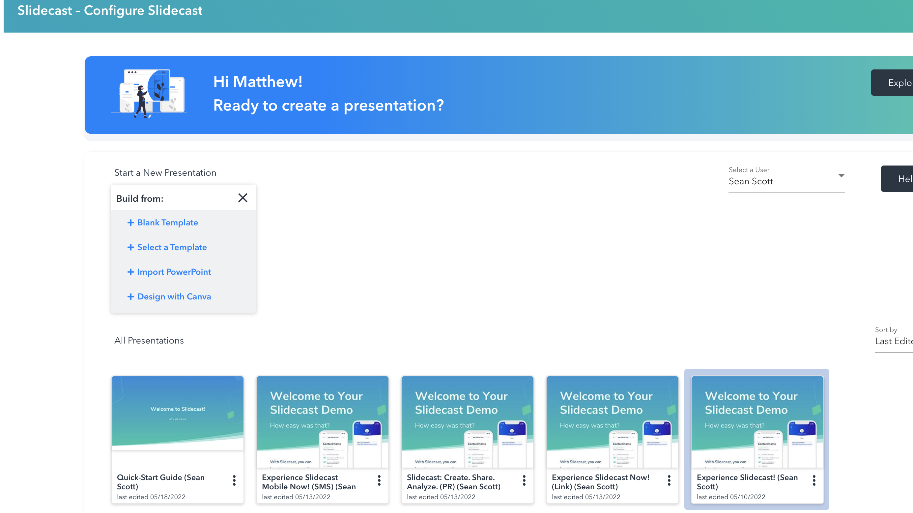Click title Experience Slidecast Now! (Link)

pyautogui.click(x=601, y=482)
